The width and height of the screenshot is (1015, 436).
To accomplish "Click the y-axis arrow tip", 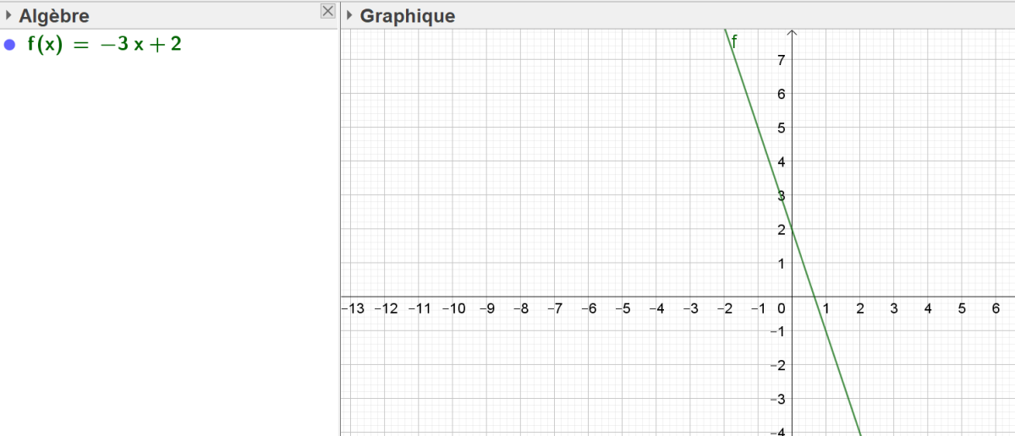I will click(793, 32).
